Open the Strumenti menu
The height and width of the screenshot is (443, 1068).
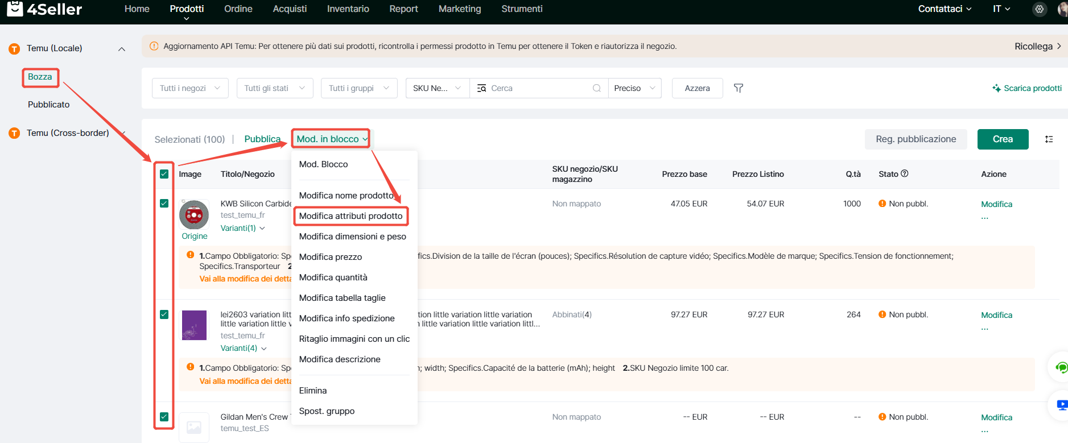point(522,9)
